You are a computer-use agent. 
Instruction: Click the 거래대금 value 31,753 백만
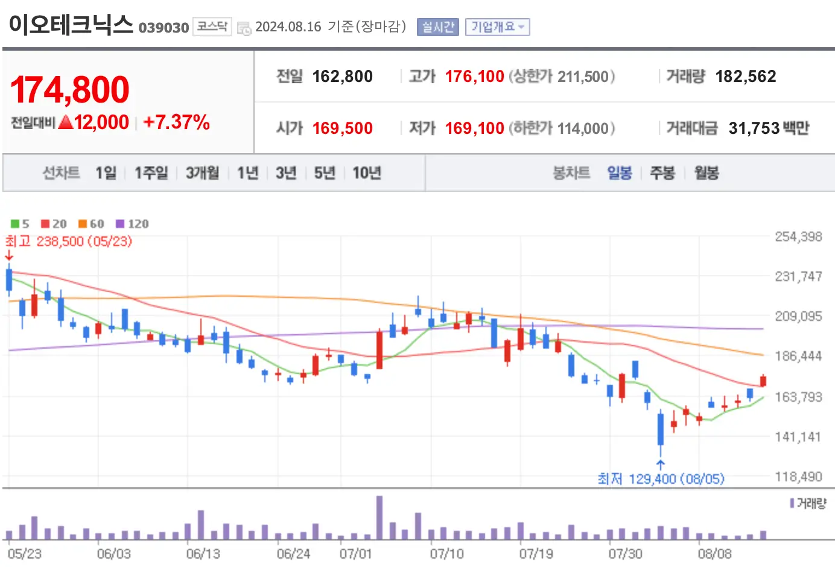[769, 128]
